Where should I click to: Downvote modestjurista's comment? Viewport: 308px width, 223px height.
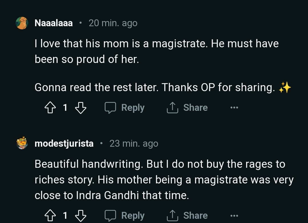(x=80, y=216)
